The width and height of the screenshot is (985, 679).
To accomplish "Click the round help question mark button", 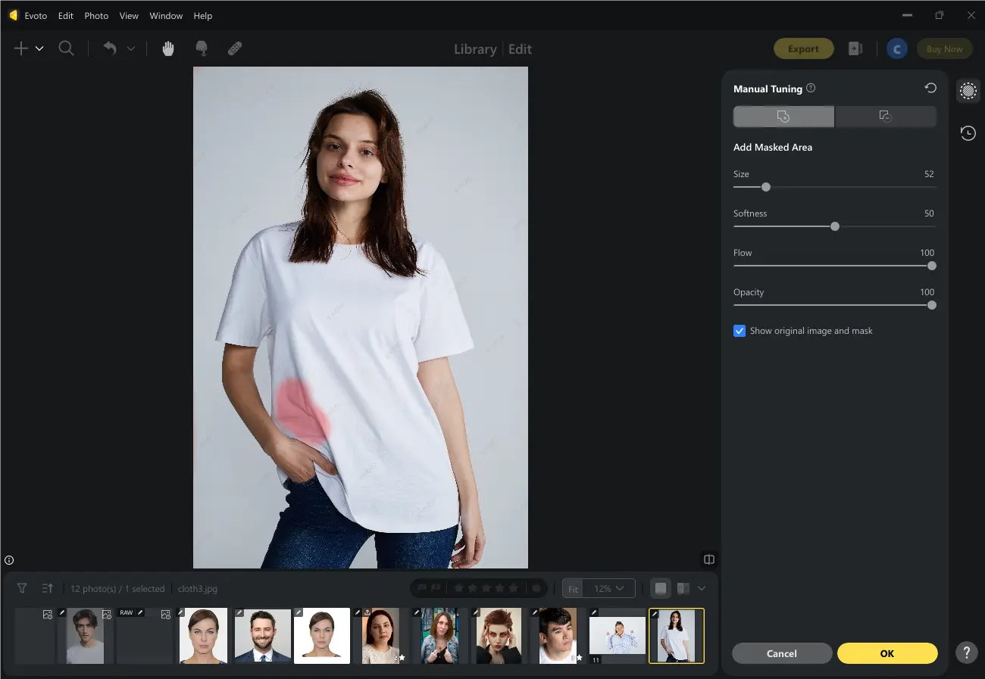I will coord(966,653).
